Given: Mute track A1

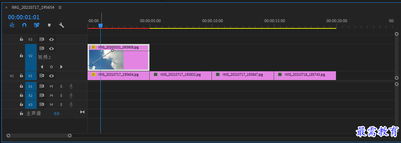Looking at the screenshot, I should coord(51,87).
